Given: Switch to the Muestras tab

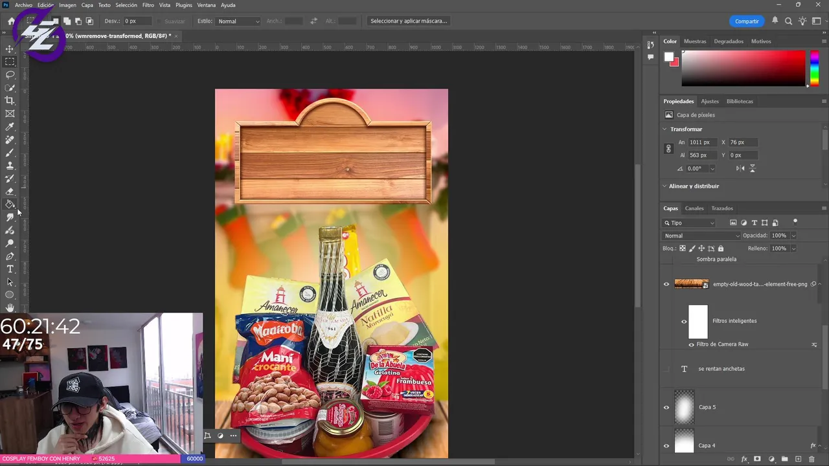Looking at the screenshot, I should pos(695,41).
